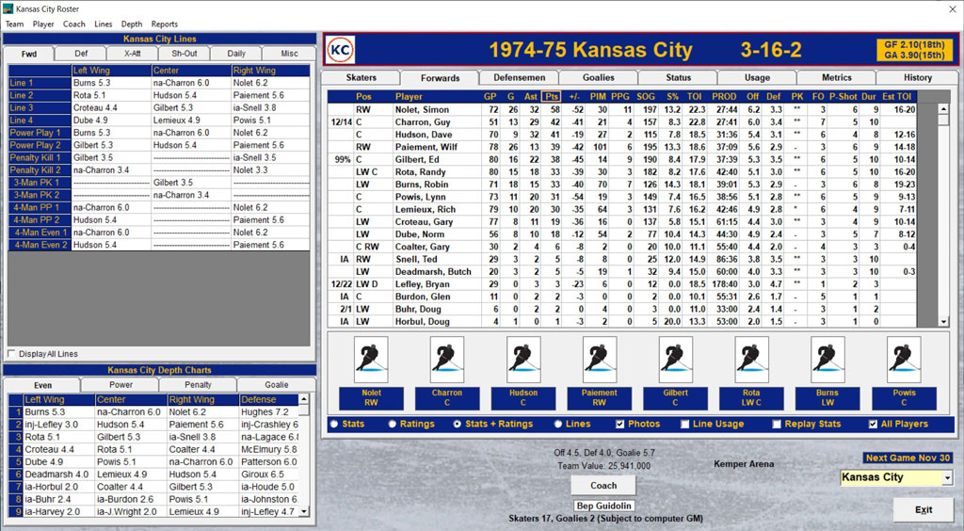Open the Reports menu
The image size is (964, 531).
pyautogui.click(x=165, y=24)
